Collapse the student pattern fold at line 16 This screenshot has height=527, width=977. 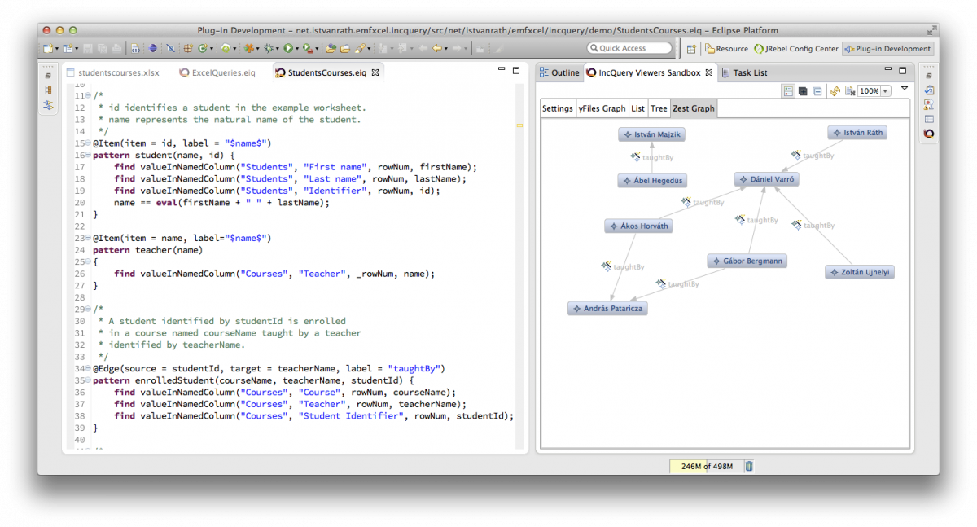tap(88, 155)
